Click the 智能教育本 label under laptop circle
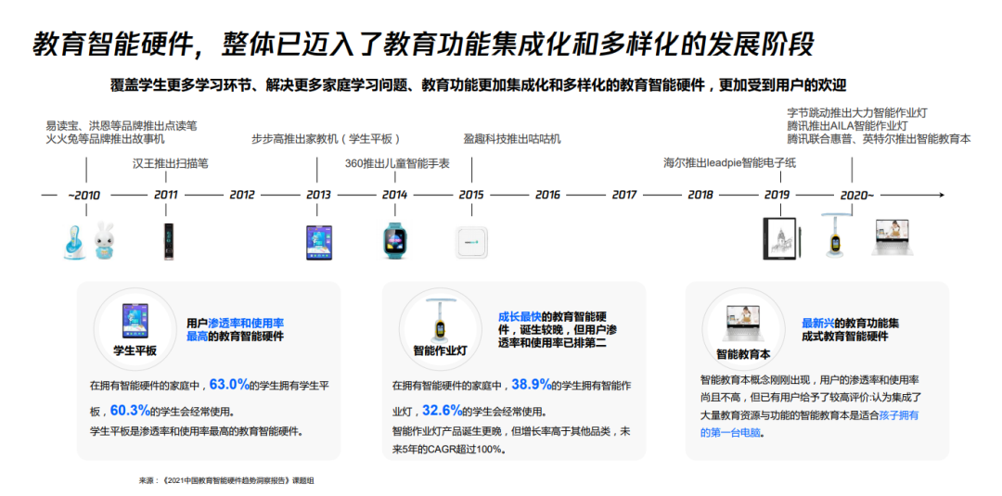 tap(743, 353)
